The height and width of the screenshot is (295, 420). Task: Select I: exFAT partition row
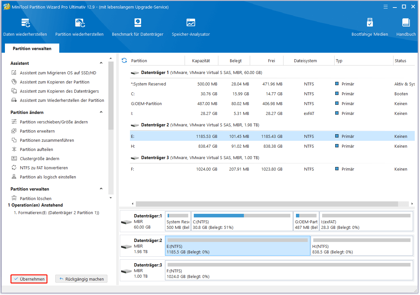click(x=272, y=114)
